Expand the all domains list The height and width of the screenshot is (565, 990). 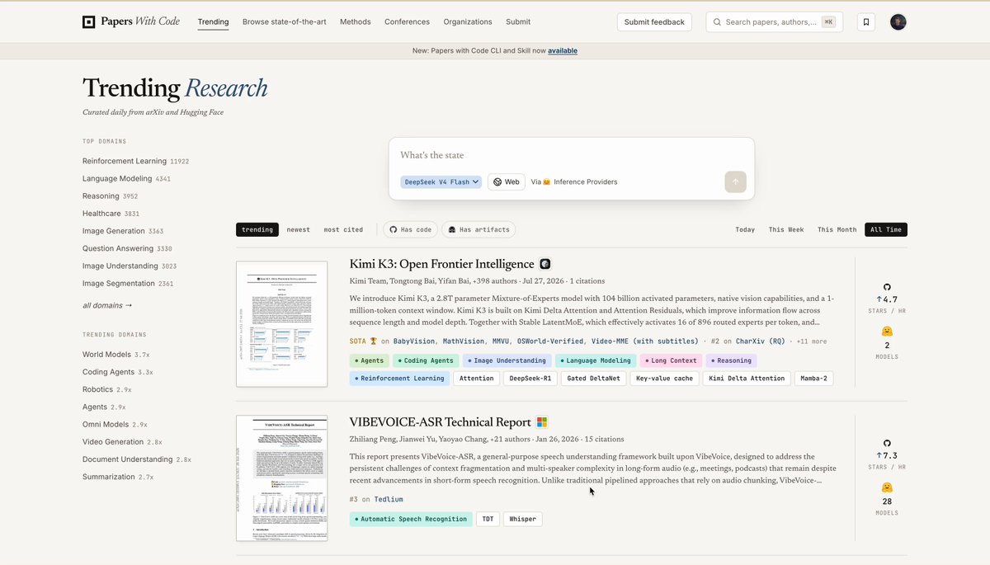(106, 305)
